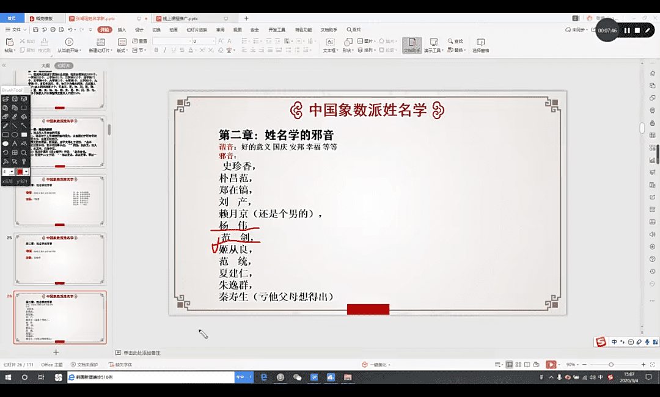
Task: Pick the rectangle shape drawing tool
Action: pos(5,134)
